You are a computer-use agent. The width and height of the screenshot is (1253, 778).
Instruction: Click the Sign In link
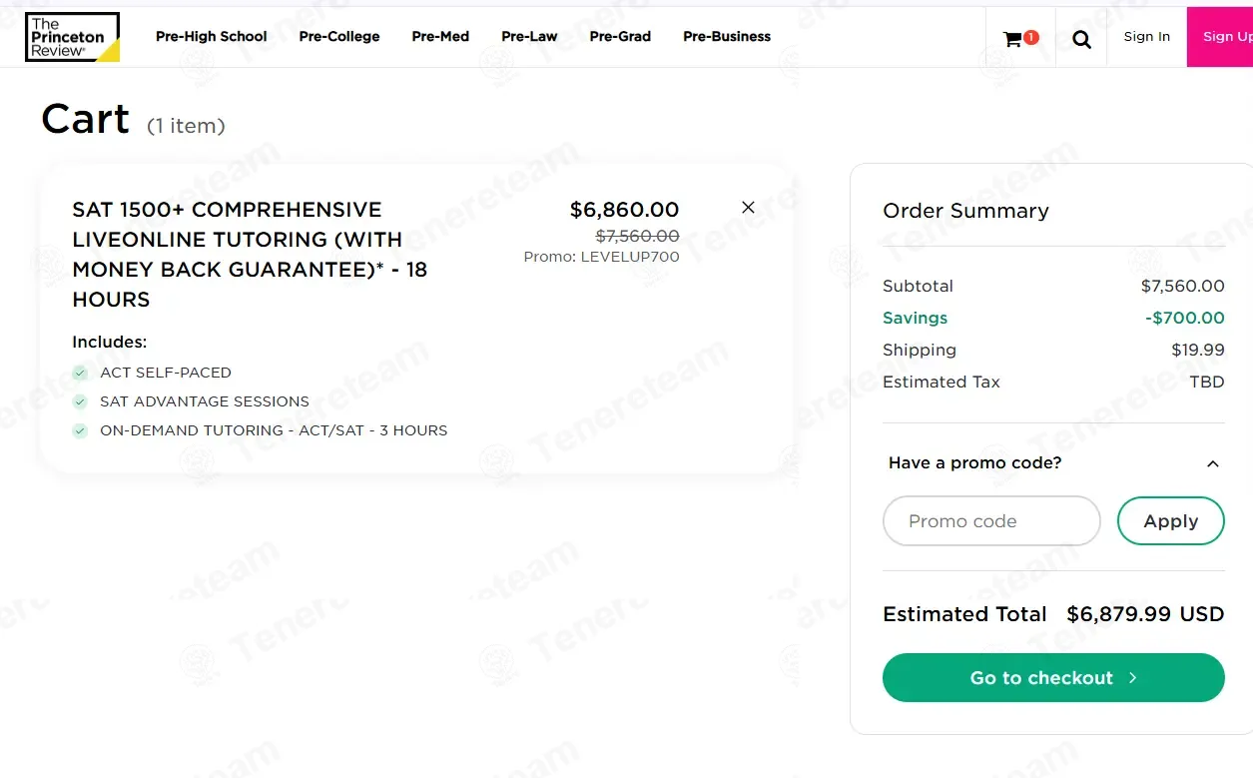click(1146, 37)
